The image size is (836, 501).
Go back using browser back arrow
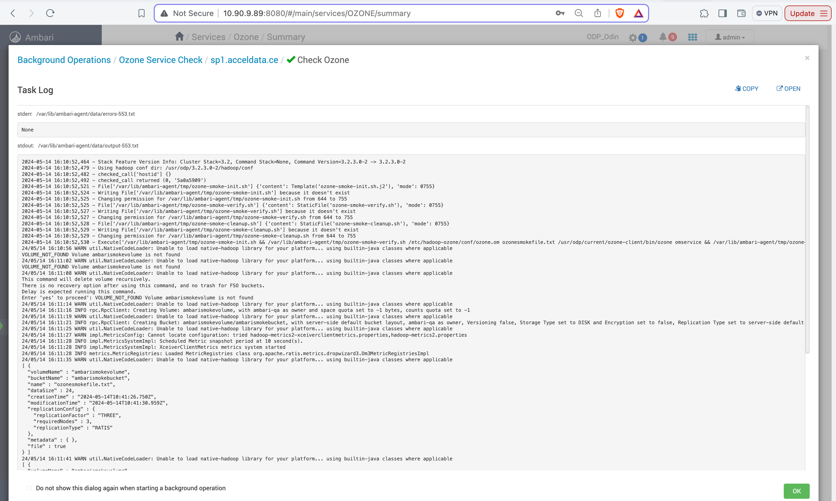(13, 13)
